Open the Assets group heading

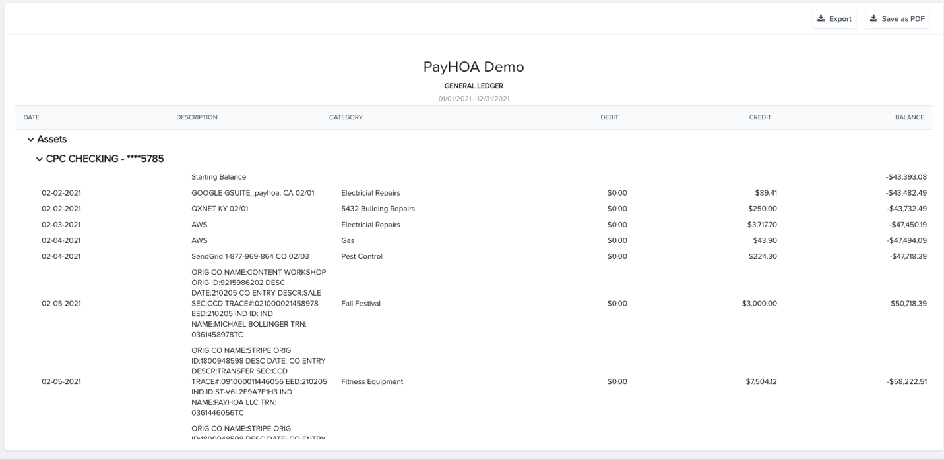pyautogui.click(x=52, y=139)
